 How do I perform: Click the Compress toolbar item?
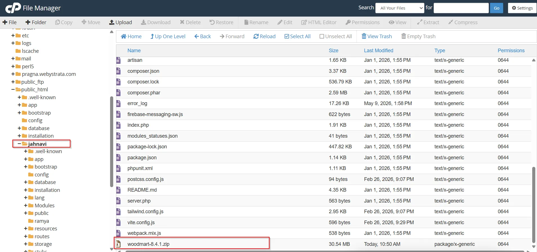[x=463, y=22]
